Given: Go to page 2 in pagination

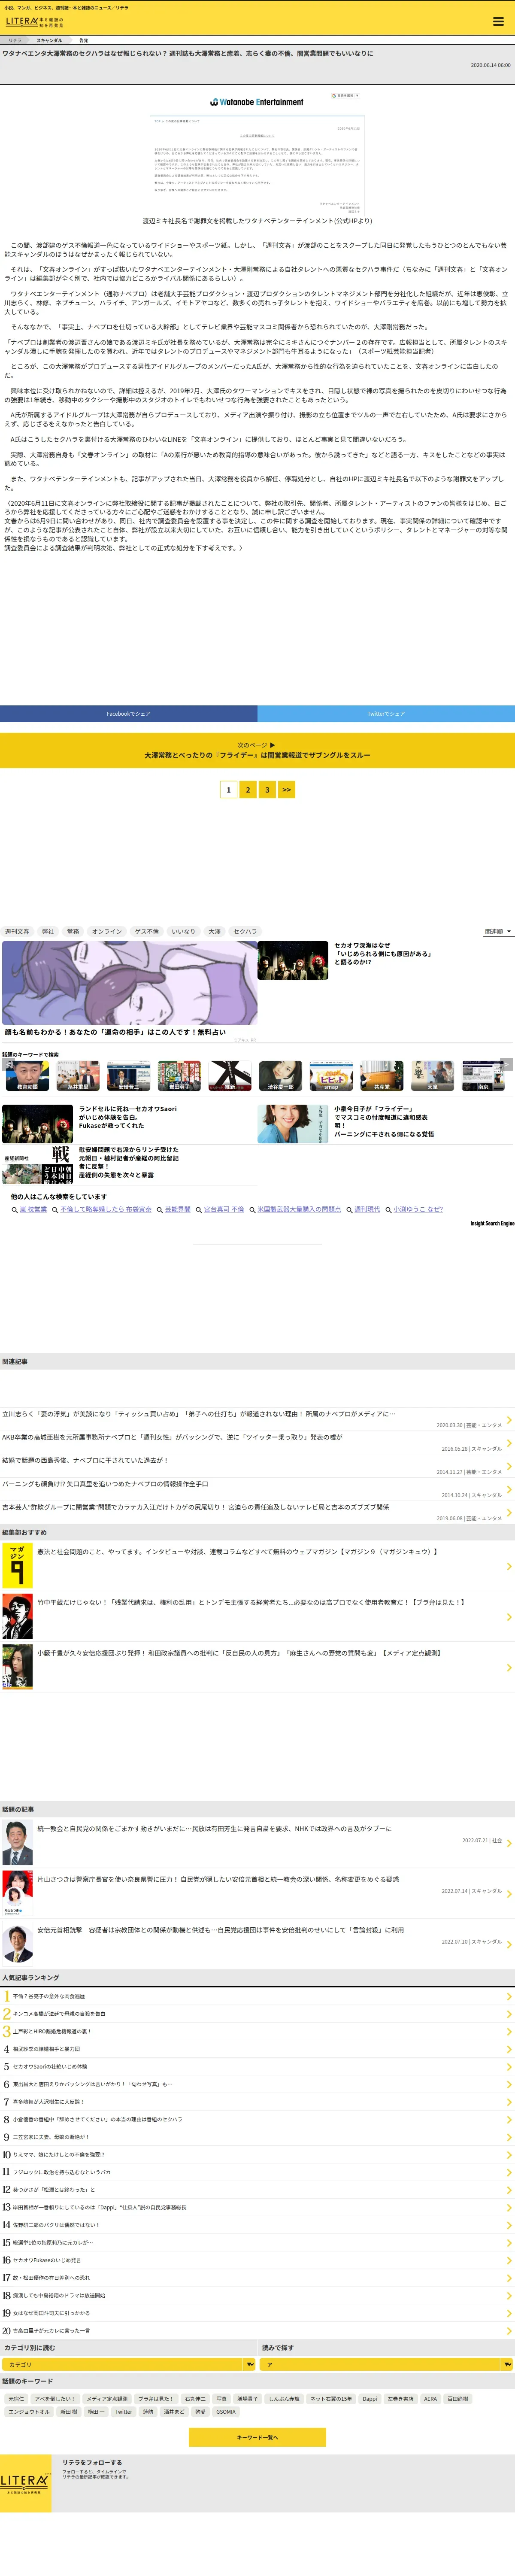Looking at the screenshot, I should point(247,789).
